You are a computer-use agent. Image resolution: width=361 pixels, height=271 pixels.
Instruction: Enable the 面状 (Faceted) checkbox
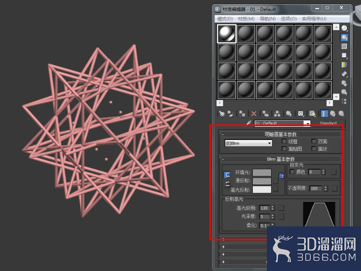coord(313,149)
